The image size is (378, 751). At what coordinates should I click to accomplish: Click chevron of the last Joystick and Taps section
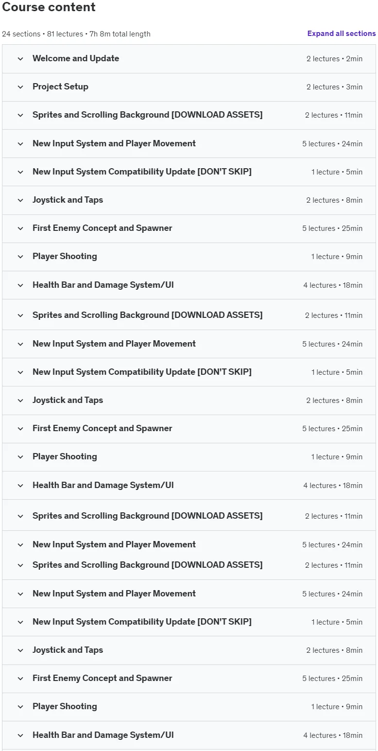pos(20,650)
